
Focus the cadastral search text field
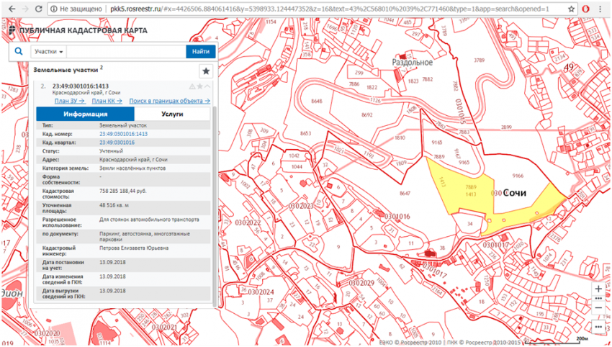pyautogui.click(x=127, y=52)
